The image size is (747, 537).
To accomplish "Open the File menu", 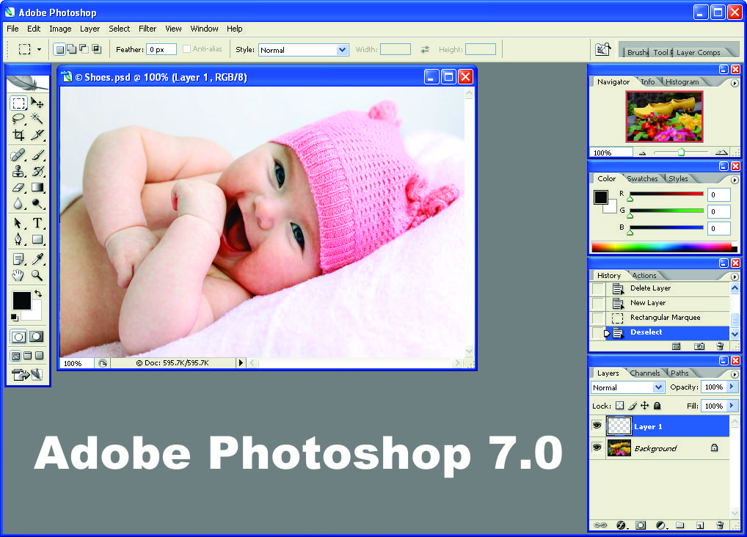I will click(13, 29).
